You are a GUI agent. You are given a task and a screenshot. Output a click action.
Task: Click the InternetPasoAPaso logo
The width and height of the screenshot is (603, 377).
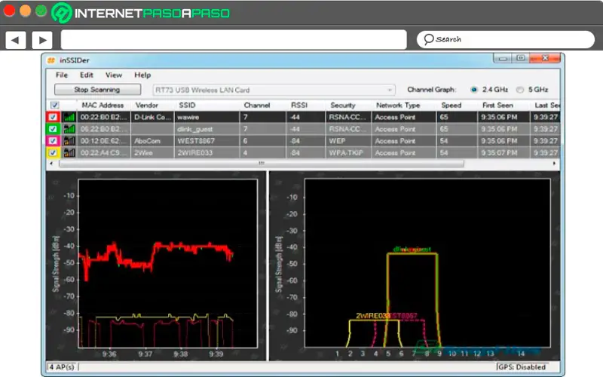click(141, 13)
